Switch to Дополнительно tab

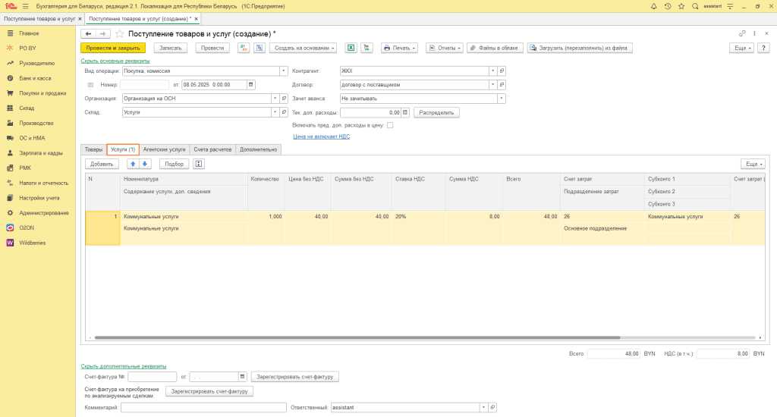258,149
